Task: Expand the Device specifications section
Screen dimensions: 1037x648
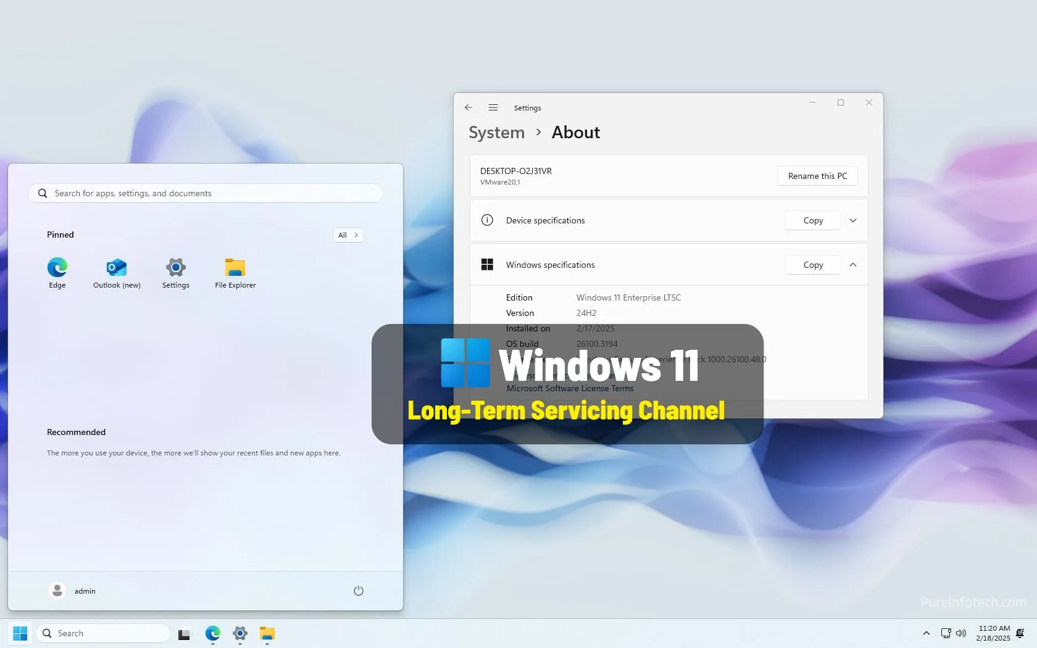Action: 852,220
